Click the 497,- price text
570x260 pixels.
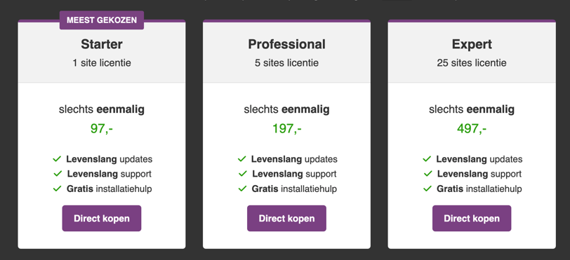(472, 128)
